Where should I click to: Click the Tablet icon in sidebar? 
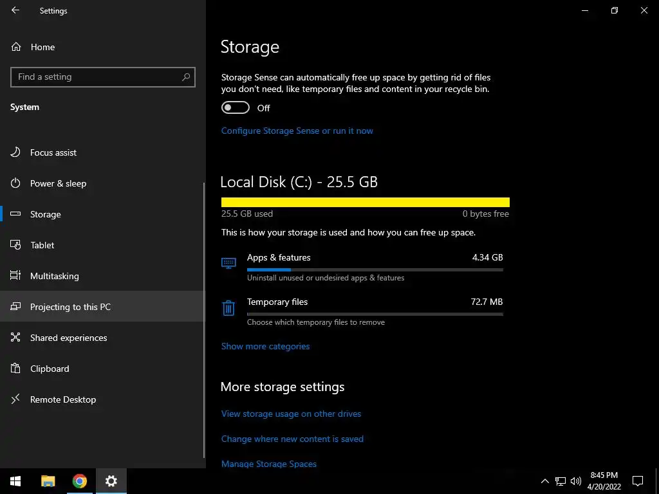15,245
